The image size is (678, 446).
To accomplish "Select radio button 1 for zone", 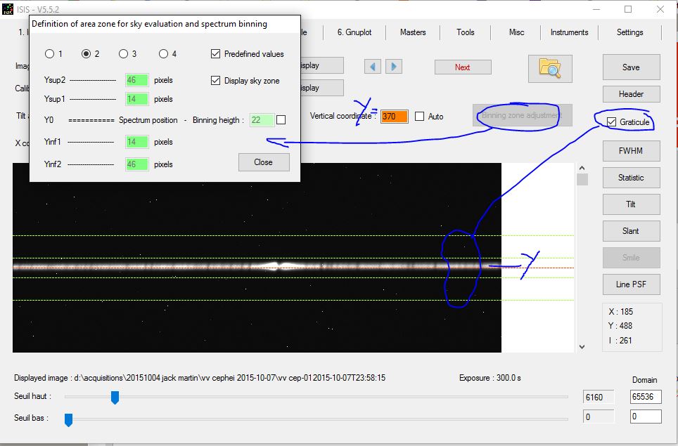I will point(49,54).
